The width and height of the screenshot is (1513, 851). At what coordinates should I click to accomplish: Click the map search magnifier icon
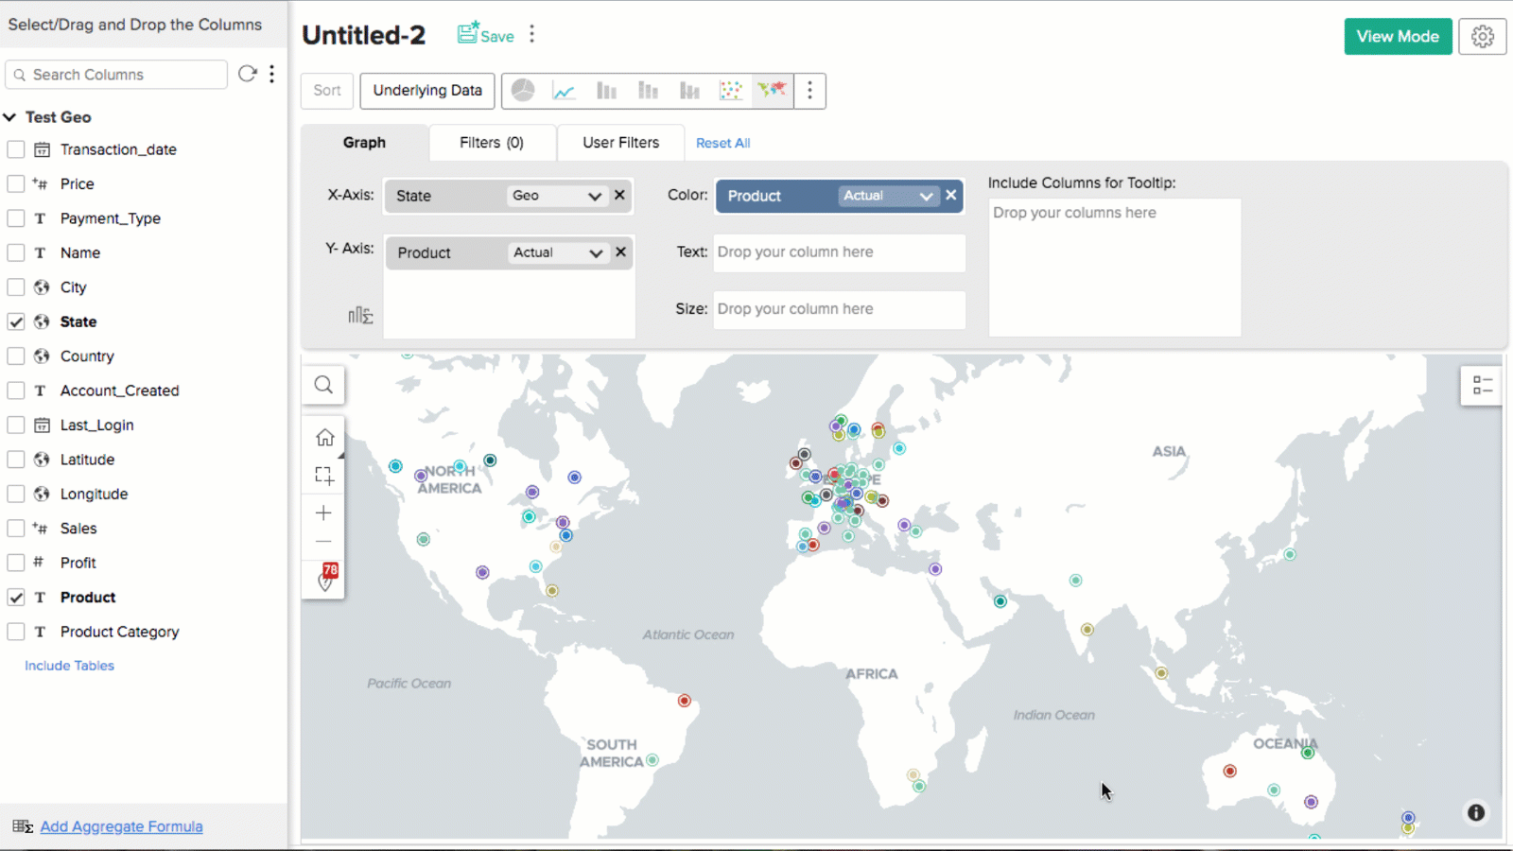323,385
